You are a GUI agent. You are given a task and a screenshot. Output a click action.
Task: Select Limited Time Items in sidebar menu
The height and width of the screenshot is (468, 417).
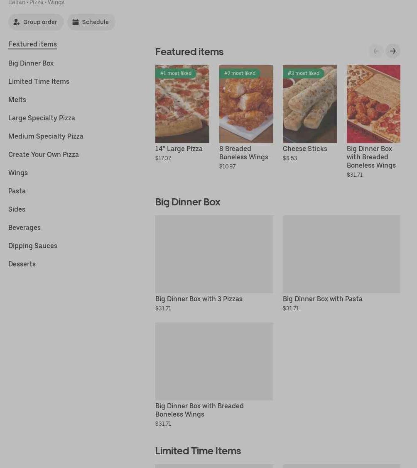(x=39, y=81)
